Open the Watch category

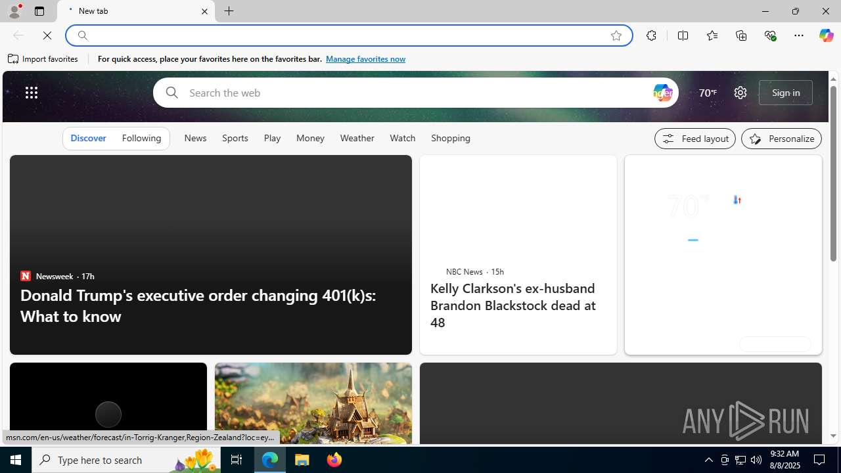tap(402, 139)
